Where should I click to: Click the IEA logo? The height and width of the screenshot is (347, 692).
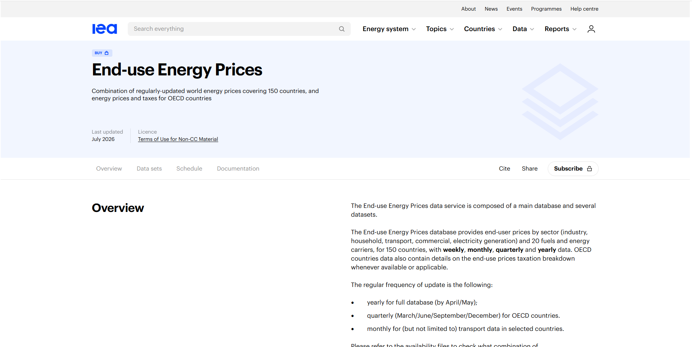click(x=104, y=29)
